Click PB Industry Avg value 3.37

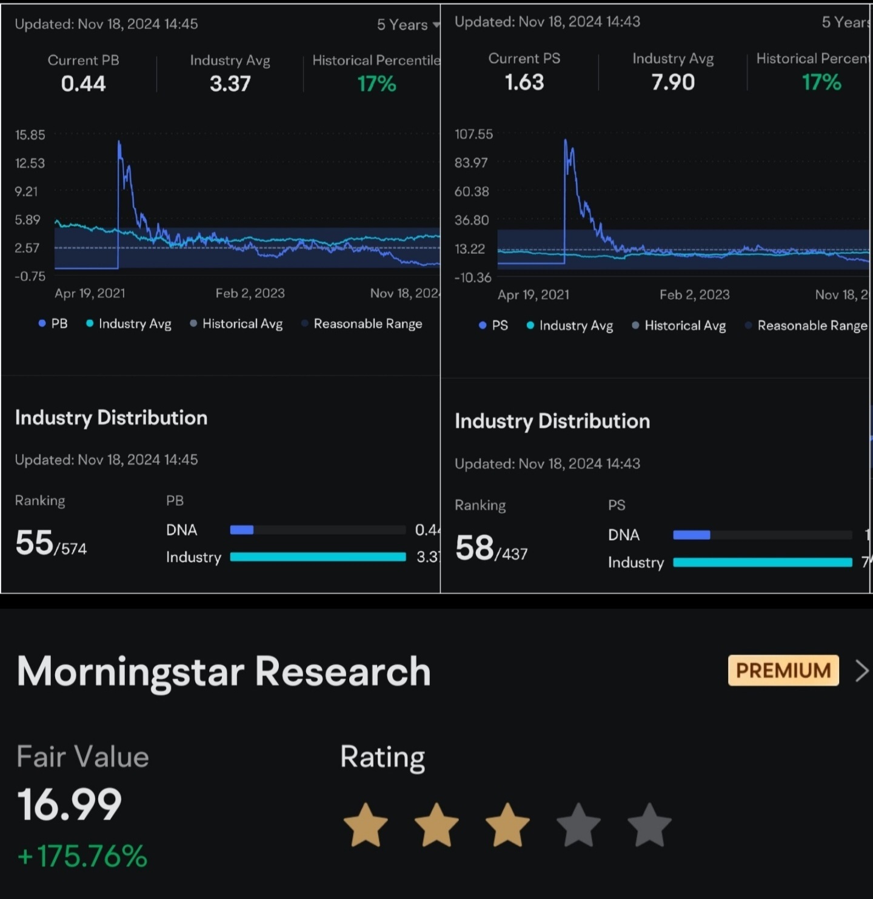tap(230, 84)
